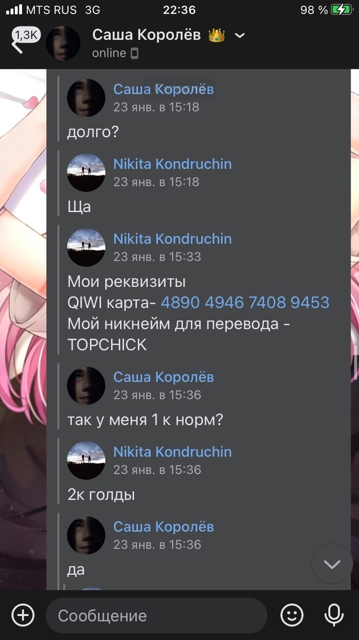
Task: Tap Саша Королёв name above так у меня
Action: [163, 377]
